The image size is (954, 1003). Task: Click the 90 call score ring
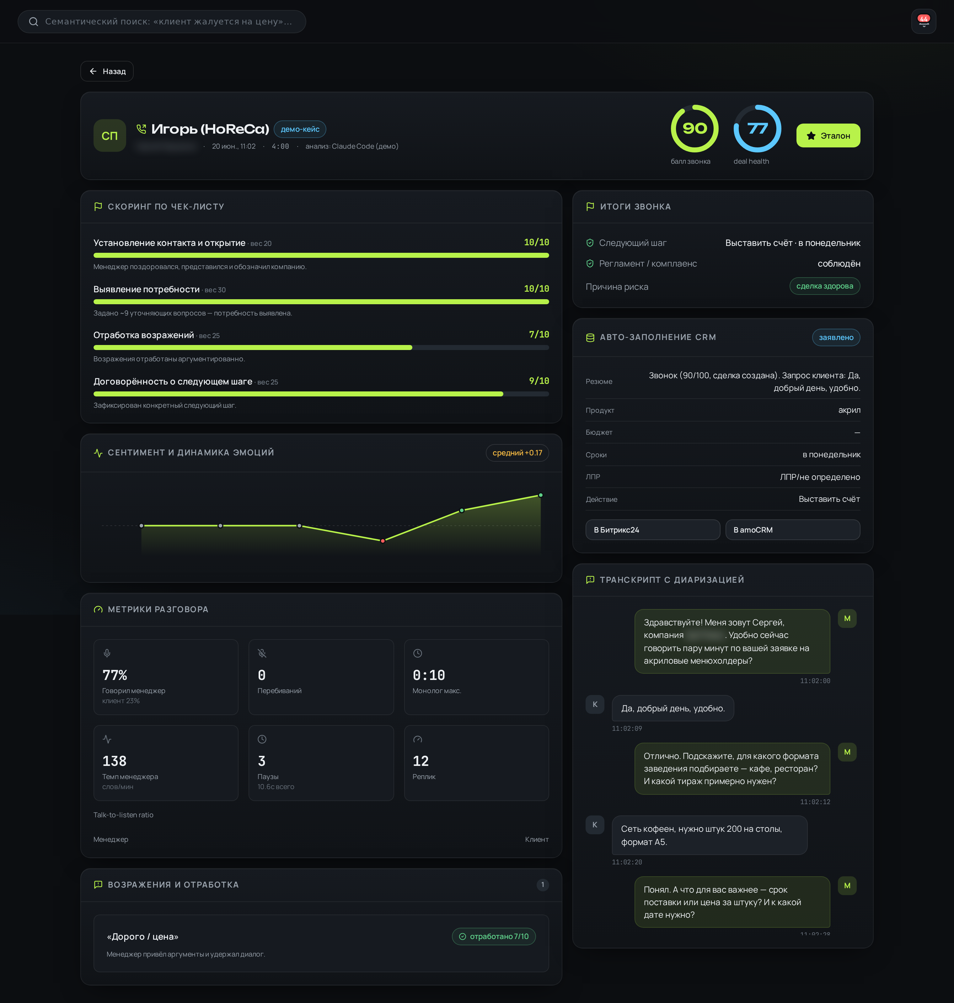694,129
